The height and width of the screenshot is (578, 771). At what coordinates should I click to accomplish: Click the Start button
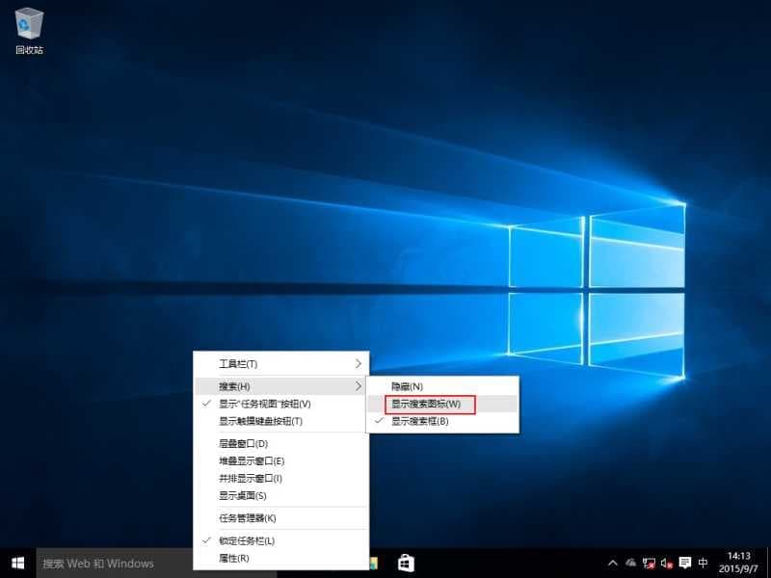tap(14, 564)
